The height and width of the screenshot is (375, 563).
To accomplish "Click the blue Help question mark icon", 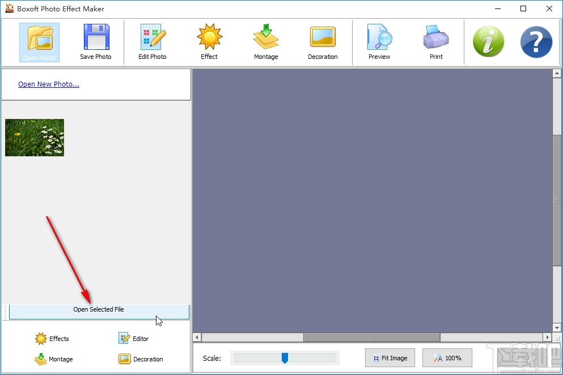I will 536,42.
